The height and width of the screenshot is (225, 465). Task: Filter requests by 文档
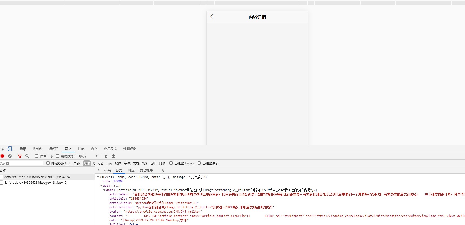[136, 163]
